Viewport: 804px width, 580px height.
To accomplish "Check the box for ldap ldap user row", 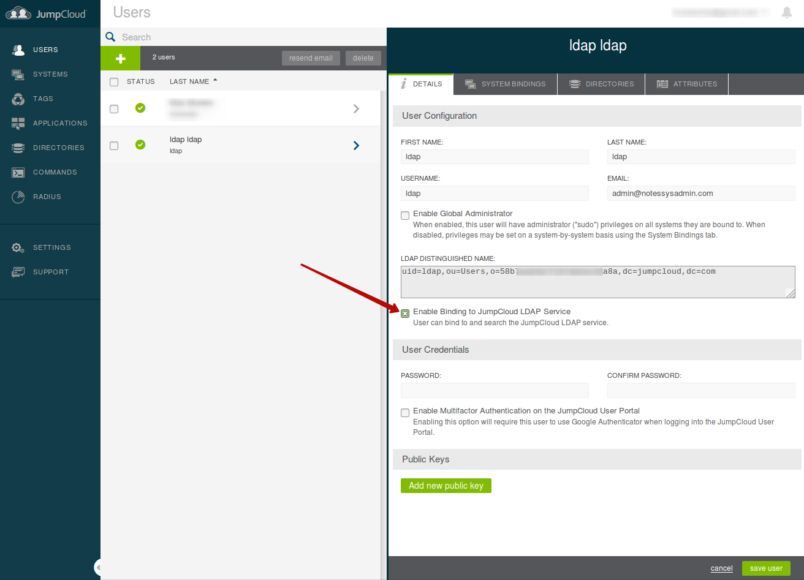I will [x=114, y=146].
